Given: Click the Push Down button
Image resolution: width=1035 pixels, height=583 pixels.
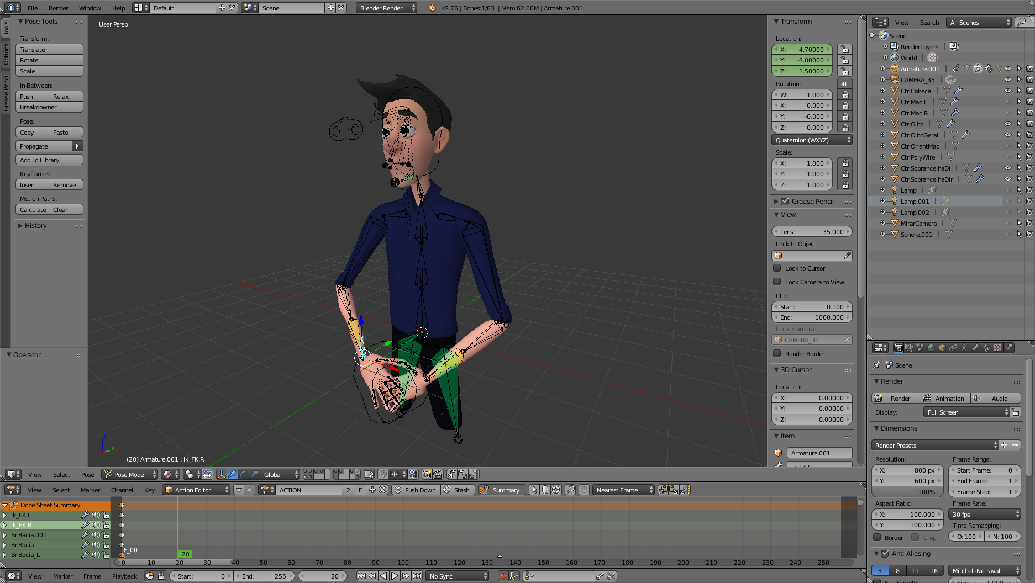Looking at the screenshot, I should (x=415, y=490).
